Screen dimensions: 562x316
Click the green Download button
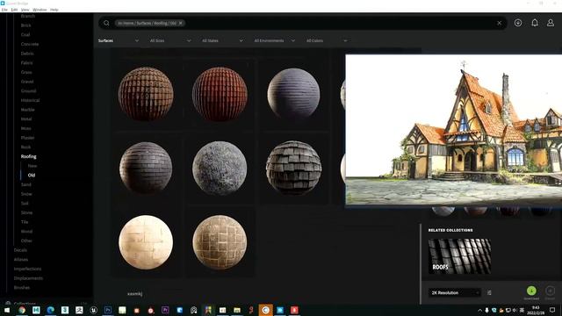(x=531, y=291)
